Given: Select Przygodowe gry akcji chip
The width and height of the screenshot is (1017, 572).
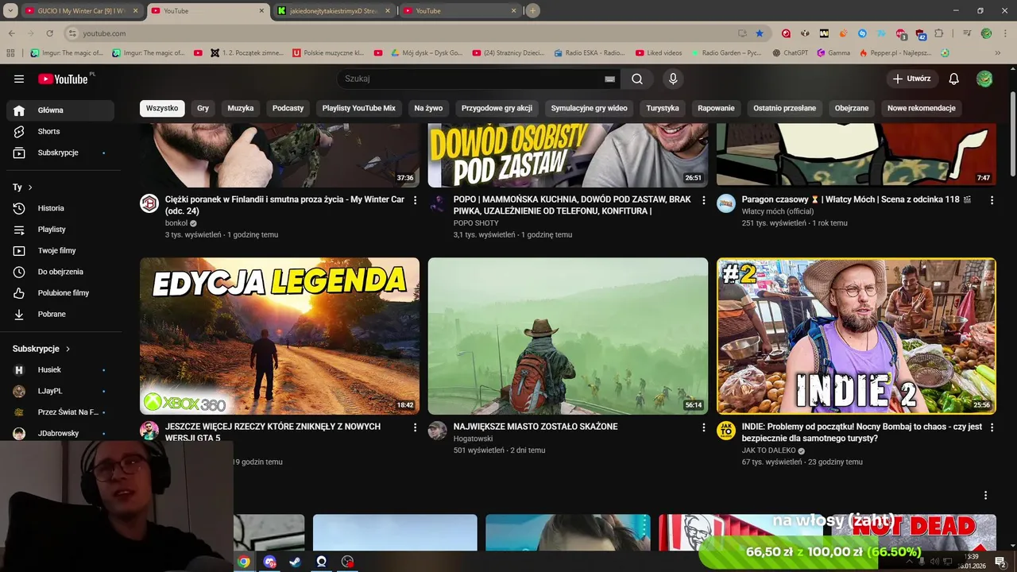Looking at the screenshot, I should 497,108.
